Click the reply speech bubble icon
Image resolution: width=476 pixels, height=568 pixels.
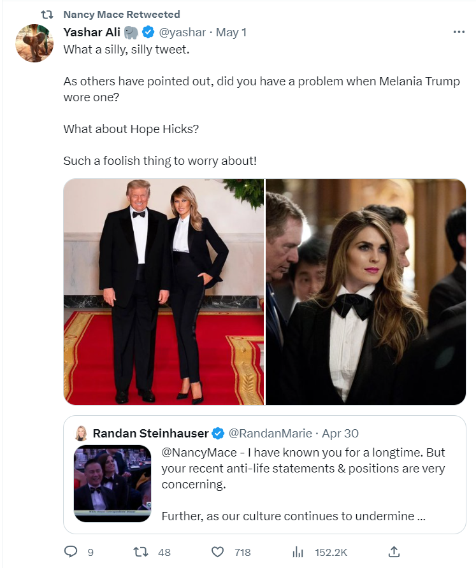[71, 552]
